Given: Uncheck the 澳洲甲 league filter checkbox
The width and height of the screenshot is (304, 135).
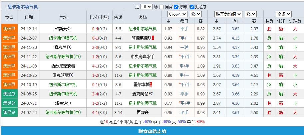Looking at the screenshot, I should (x=176, y=7).
